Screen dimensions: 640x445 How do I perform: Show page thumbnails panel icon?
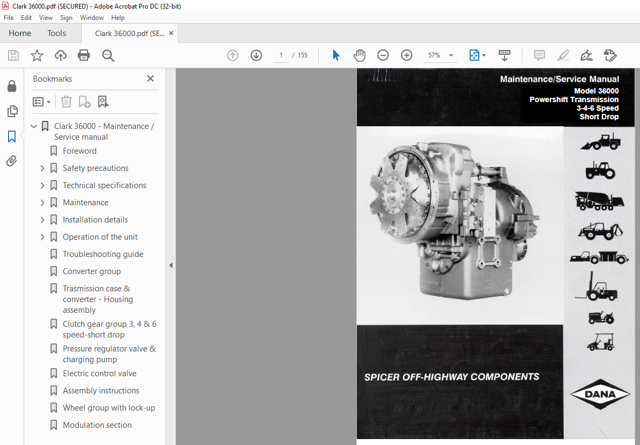(12, 111)
